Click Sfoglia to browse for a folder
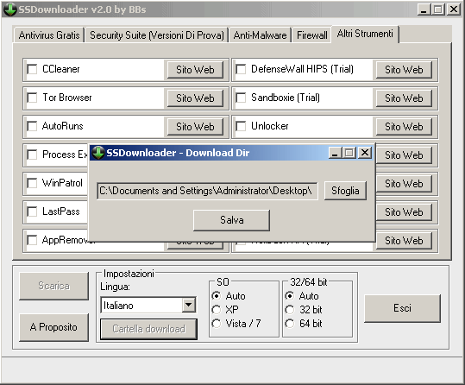 point(345,191)
